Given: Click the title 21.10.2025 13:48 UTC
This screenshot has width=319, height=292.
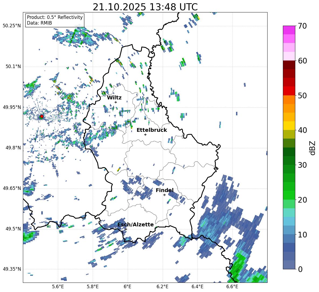Looking at the screenshot, I should coord(145,7).
